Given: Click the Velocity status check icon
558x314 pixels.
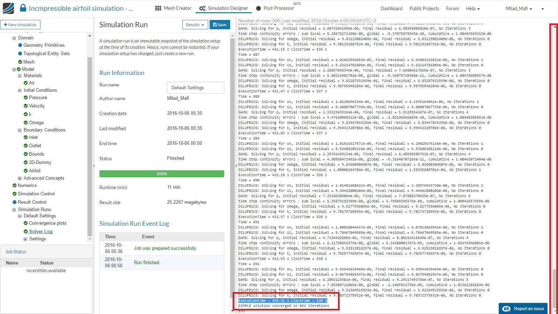Looking at the screenshot, I should [26, 106].
